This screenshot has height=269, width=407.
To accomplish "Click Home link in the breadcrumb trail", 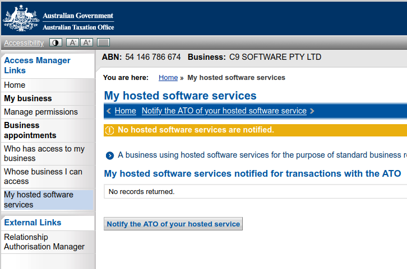I will [168, 78].
